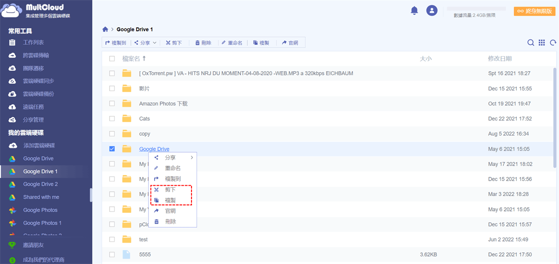Viewport: 559px width, 264px height.
Task: Click the Google Photos pinwheel icon
Action: pos(13,210)
